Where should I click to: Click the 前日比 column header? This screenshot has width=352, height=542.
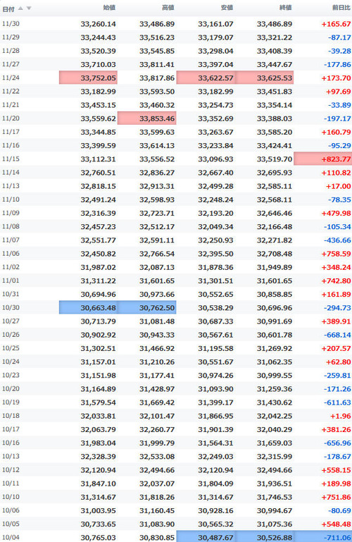[341, 8]
